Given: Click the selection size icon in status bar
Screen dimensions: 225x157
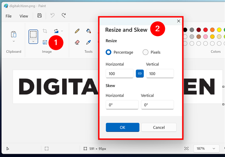Looking at the screenshot, I should point(47,149).
